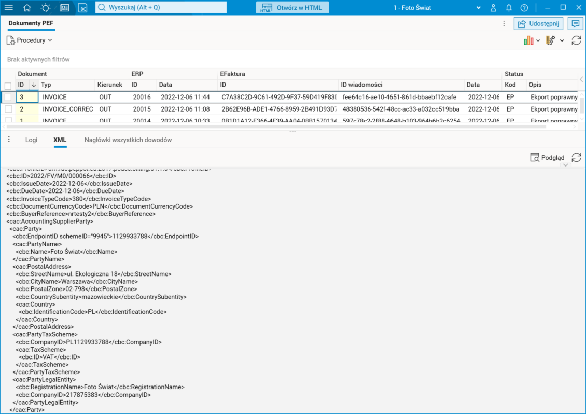Viewport: 586px width, 414px height.
Task: Click EFaktura ID starting 2B62E96B
Action: (278, 109)
